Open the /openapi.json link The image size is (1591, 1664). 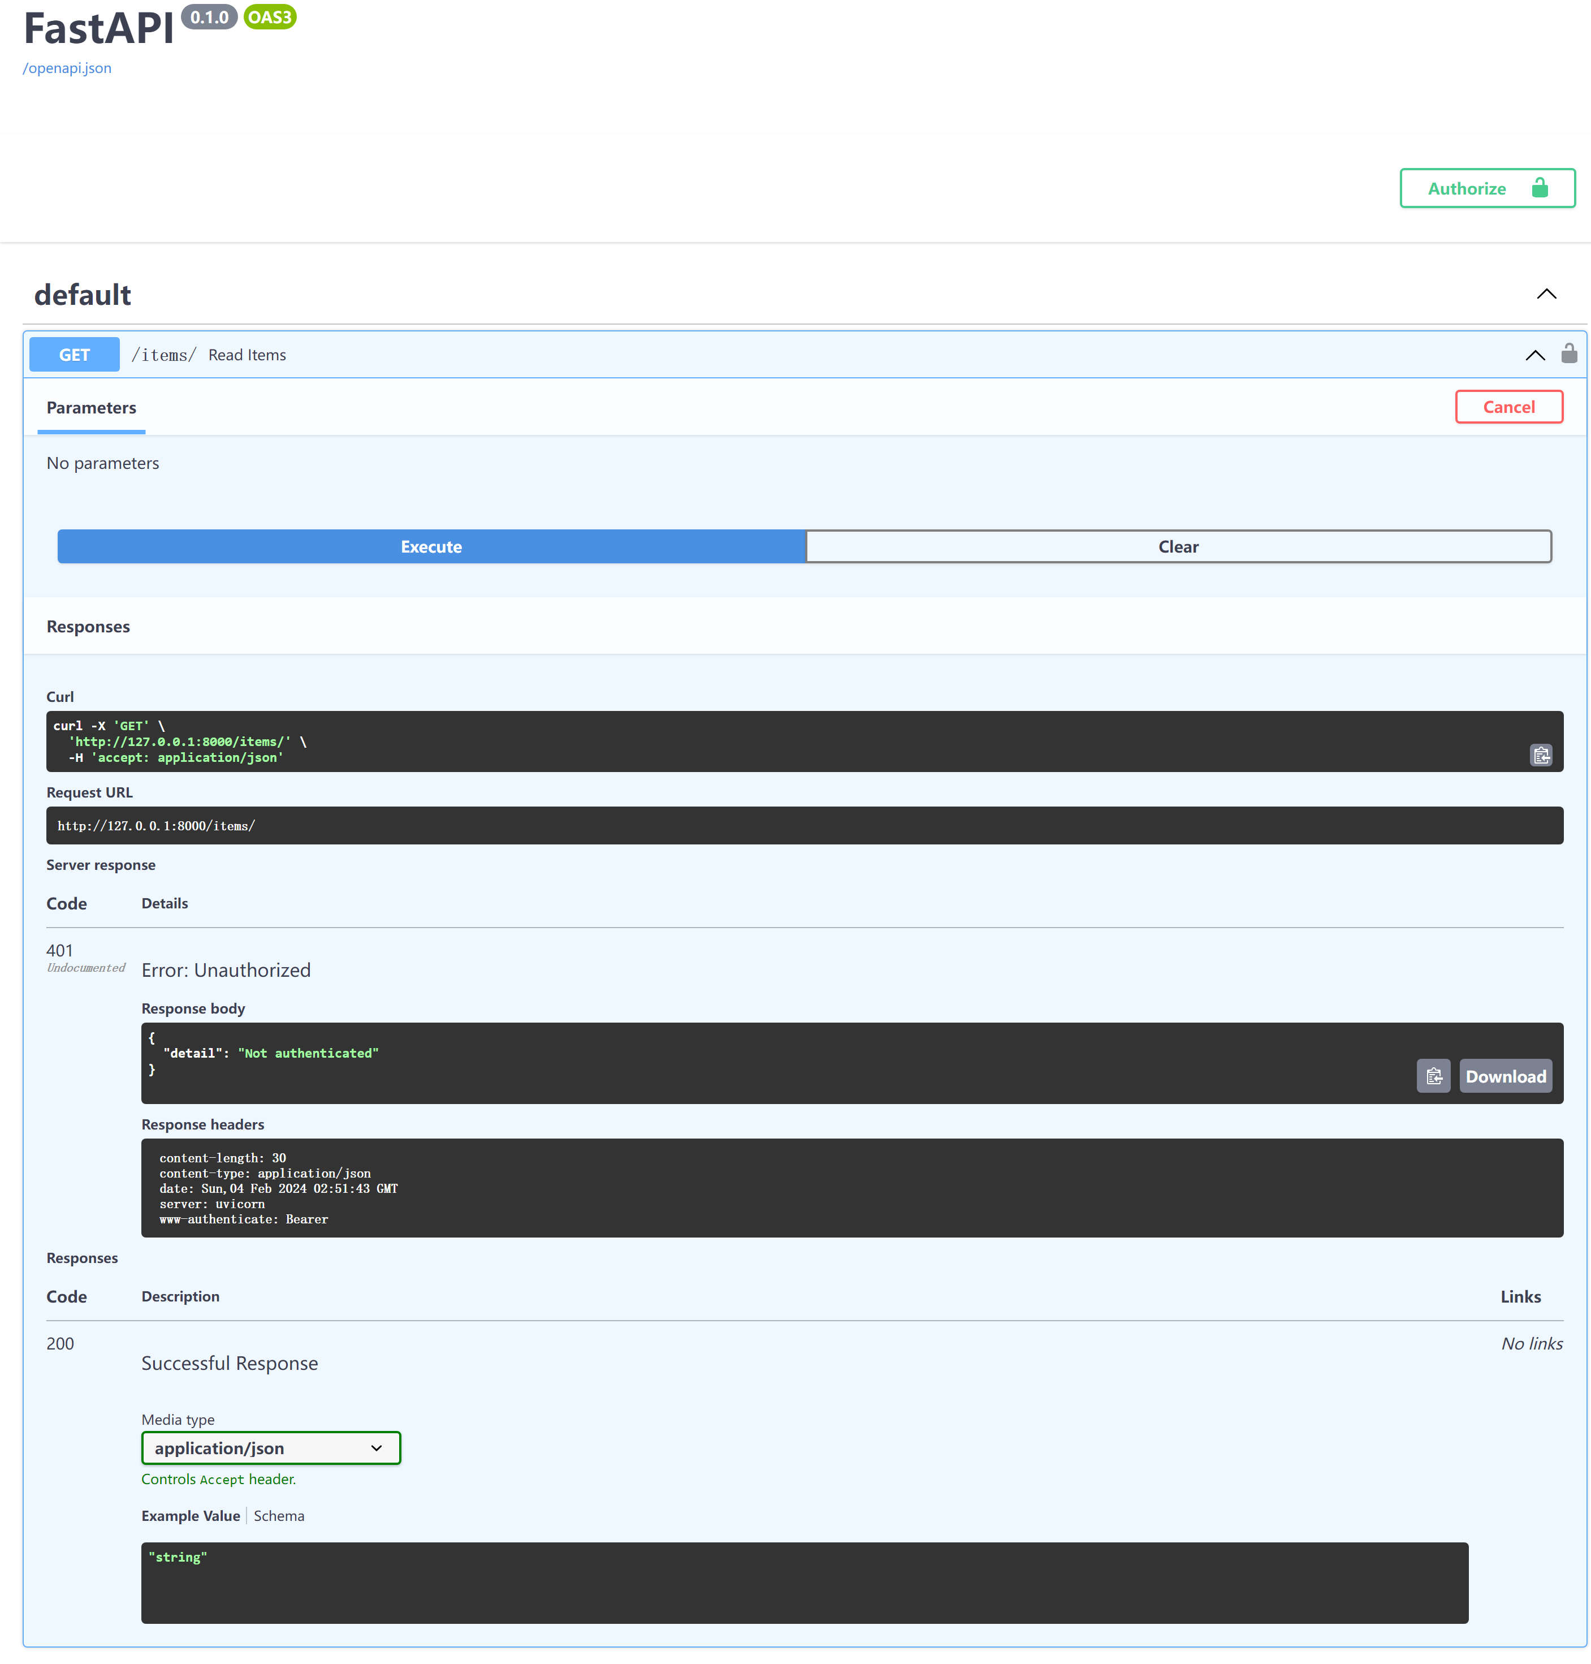point(66,68)
